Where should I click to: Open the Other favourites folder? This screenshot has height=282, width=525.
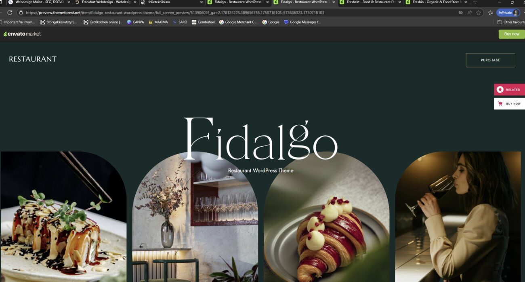pyautogui.click(x=511, y=22)
